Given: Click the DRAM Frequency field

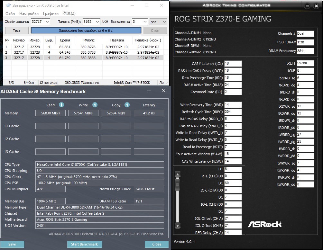Looking at the screenshot, I should (305, 51).
